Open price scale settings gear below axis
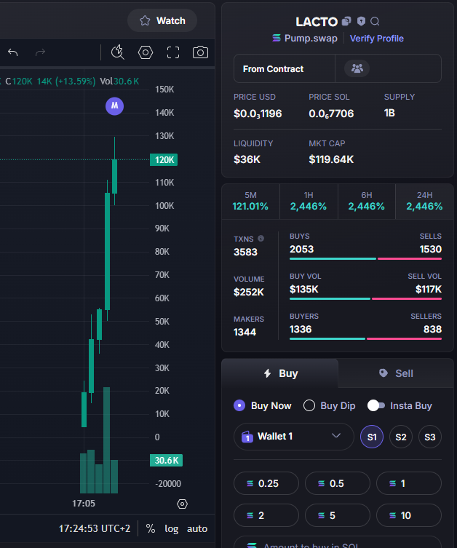This screenshot has width=457, height=548. pos(182,504)
